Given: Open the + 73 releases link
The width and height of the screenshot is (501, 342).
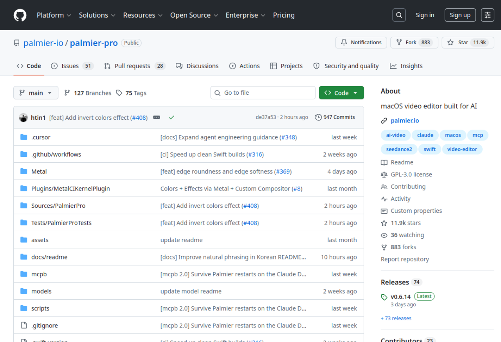Looking at the screenshot, I should pos(396,319).
